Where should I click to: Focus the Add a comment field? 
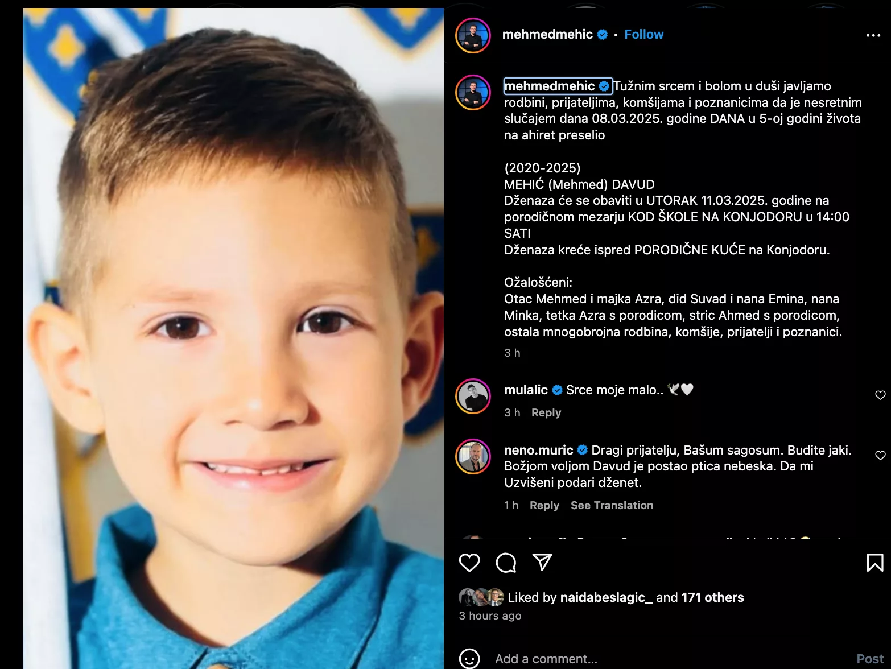click(670, 659)
